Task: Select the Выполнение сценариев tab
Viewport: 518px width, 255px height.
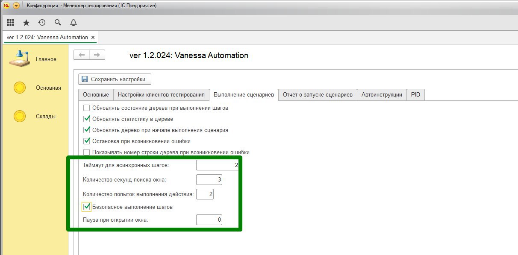Action: pos(244,95)
